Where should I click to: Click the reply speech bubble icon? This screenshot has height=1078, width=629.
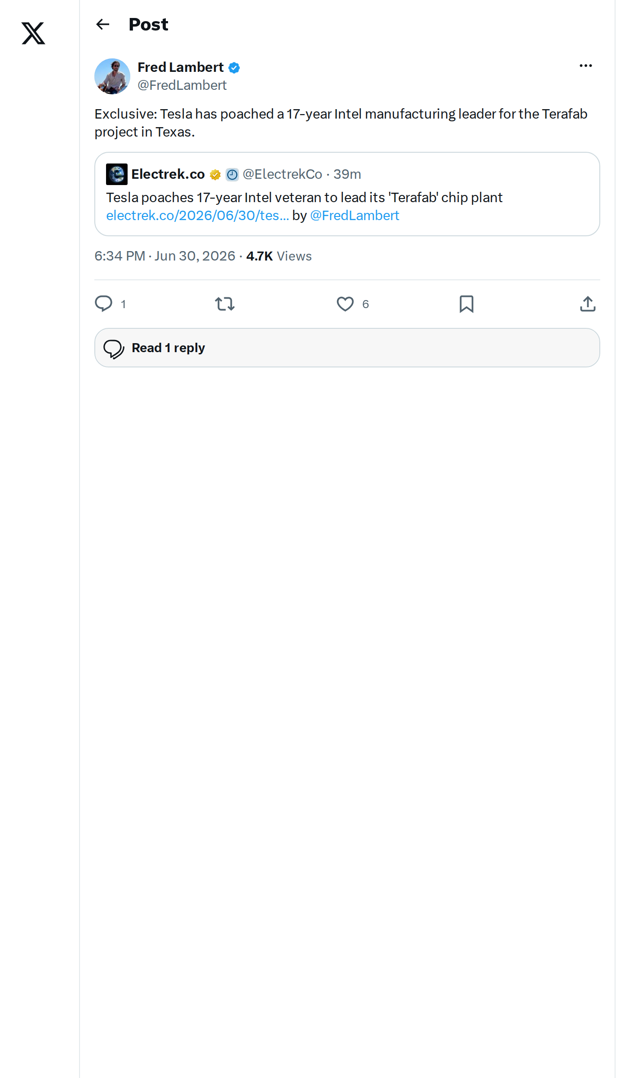click(104, 304)
